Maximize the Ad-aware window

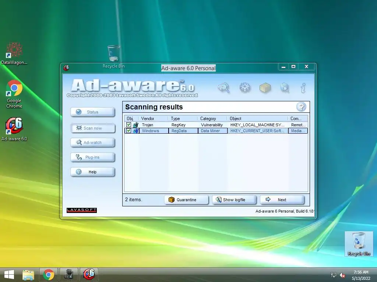pyautogui.click(x=293, y=67)
